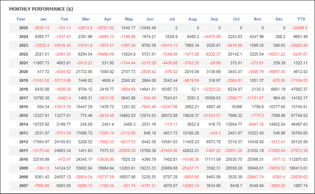Image resolution: width=315 pixels, height=194 pixels.
Task: Select the Jan column header
Action: coord(43,19)
